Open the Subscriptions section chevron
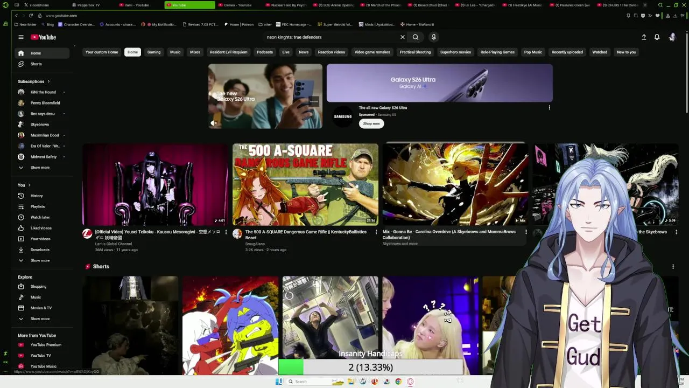Viewport: 689px width, 388px height. click(x=48, y=81)
